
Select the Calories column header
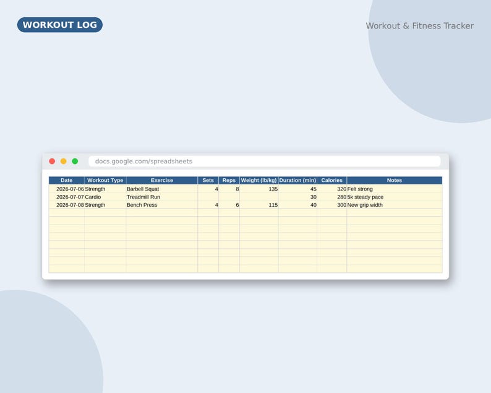pos(331,180)
